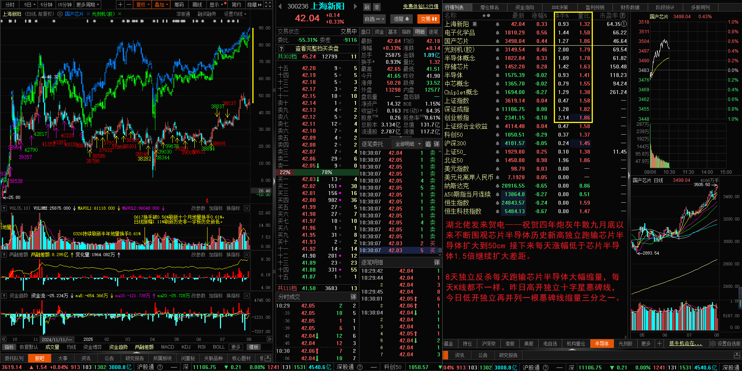Viewport: 742px width, 371px height.
Task: Switch to 分时 intraday tab
Action: tap(10, 5)
